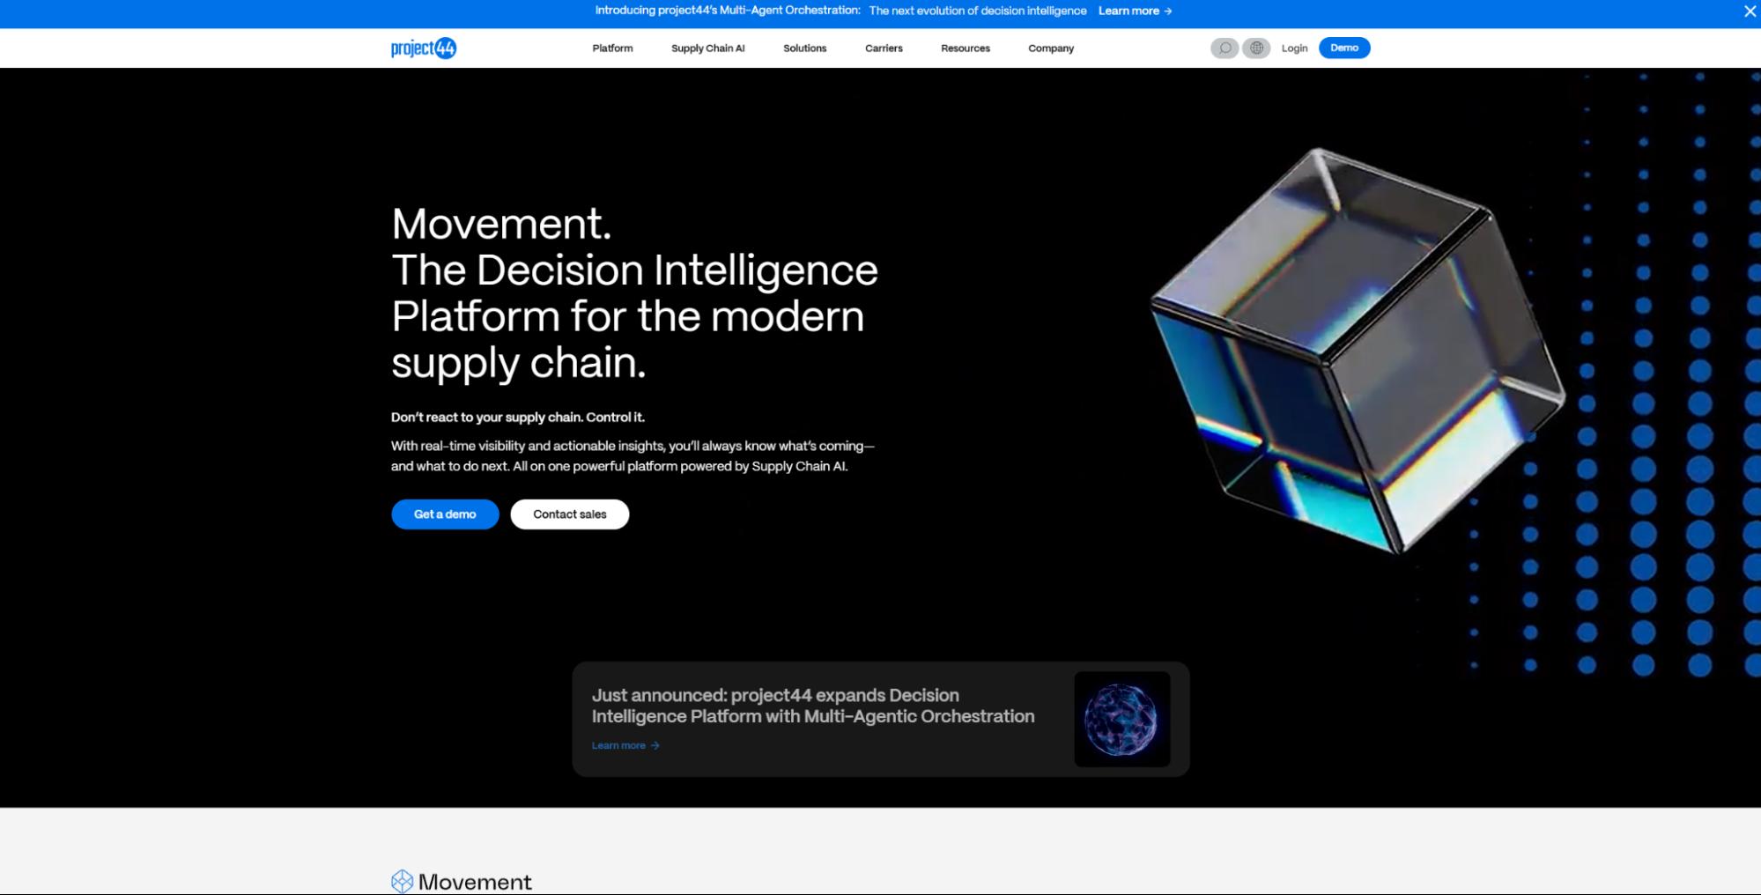
Task: Click the Get a demo button
Action: [x=444, y=514]
